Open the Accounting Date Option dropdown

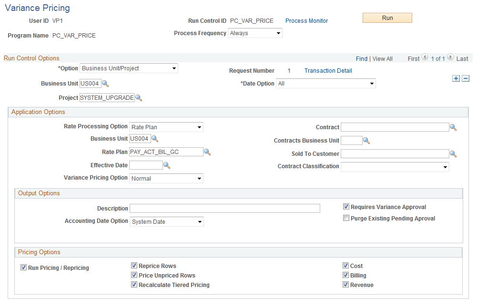199,221
